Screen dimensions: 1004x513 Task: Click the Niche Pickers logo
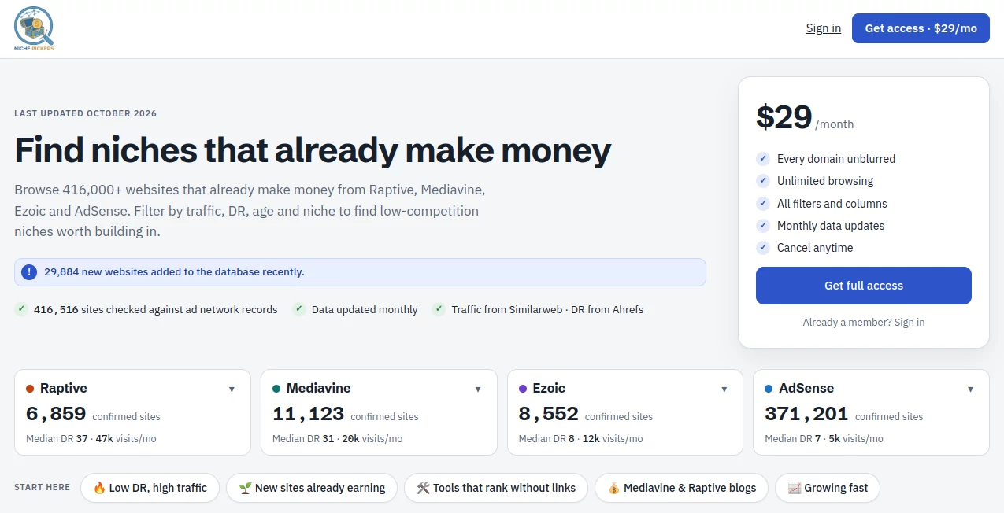tap(34, 28)
